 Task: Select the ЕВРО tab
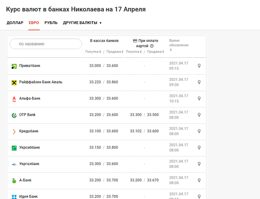pyautogui.click(x=34, y=23)
